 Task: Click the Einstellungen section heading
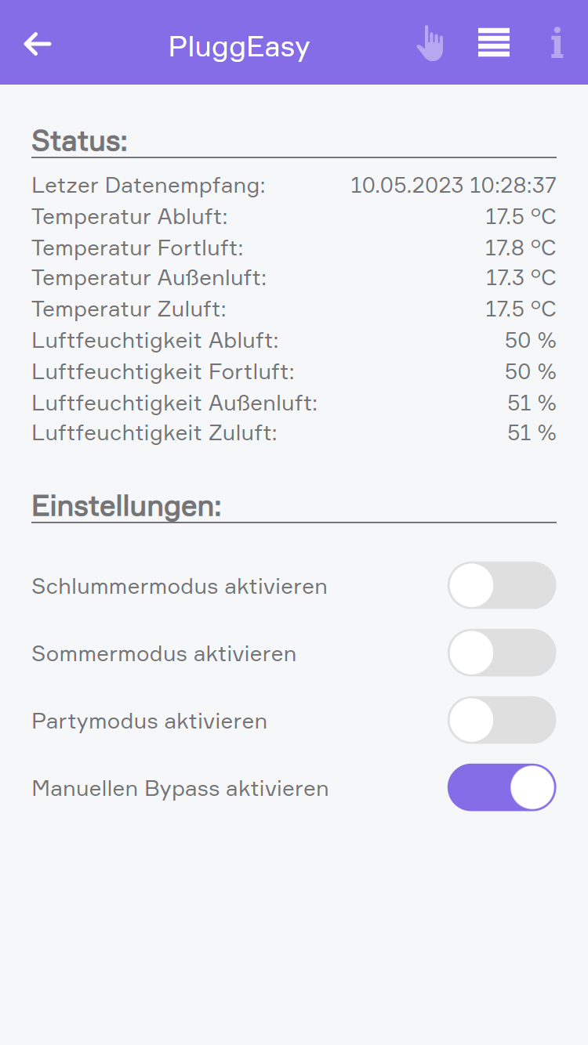[127, 506]
